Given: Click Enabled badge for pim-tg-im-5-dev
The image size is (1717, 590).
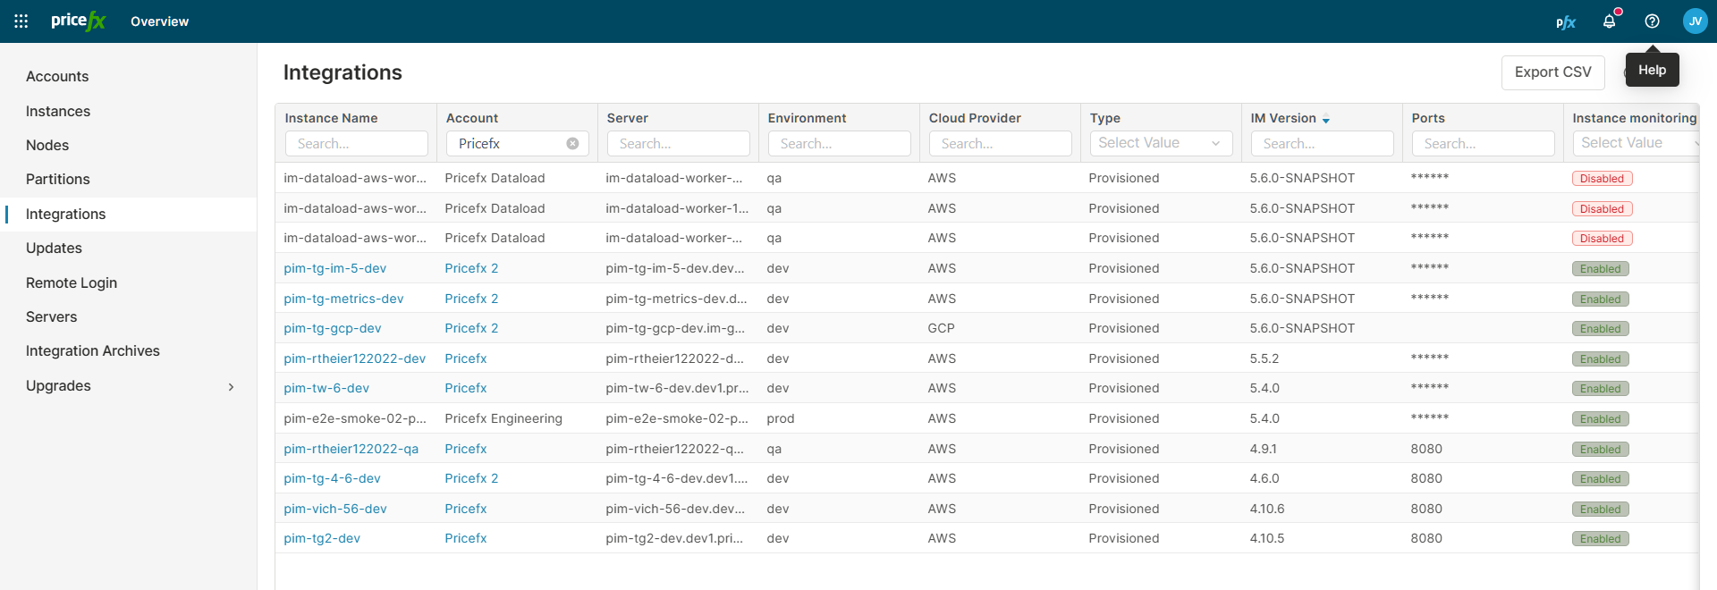Looking at the screenshot, I should point(1600,269).
